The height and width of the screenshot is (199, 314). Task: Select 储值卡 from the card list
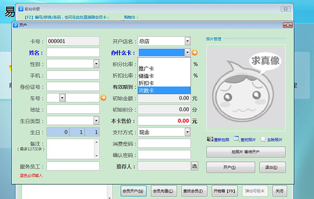point(164,76)
